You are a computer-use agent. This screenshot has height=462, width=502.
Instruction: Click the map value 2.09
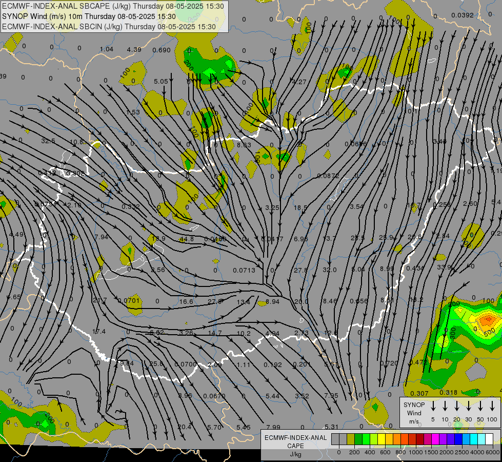214,364
